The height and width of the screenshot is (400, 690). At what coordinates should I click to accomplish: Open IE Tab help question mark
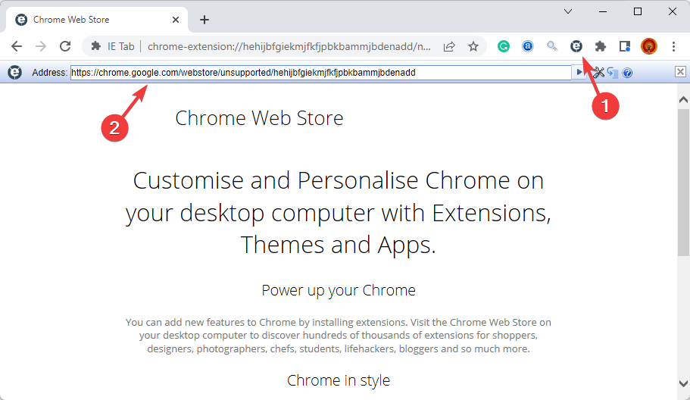[x=627, y=73]
